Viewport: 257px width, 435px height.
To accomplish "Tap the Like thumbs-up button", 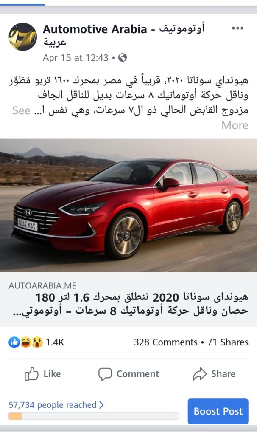I will point(43,374).
